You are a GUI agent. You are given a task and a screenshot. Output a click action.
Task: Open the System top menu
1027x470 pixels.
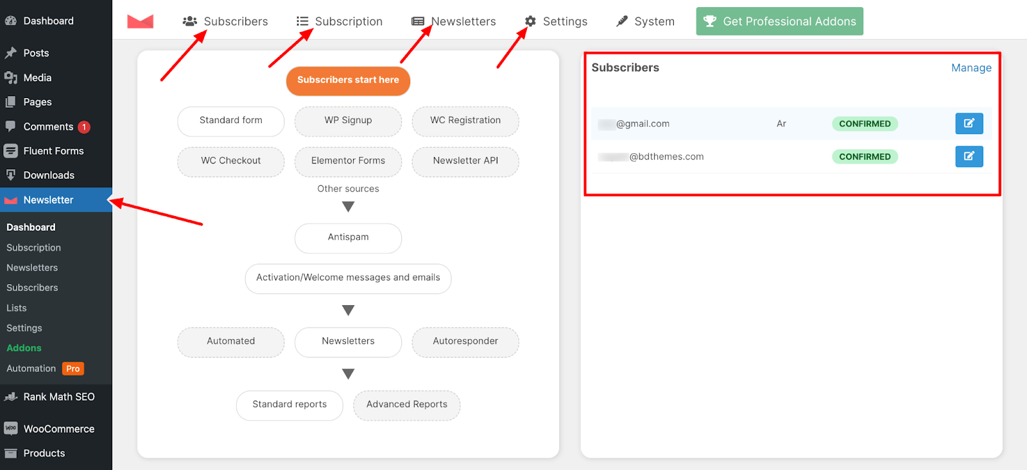645,21
